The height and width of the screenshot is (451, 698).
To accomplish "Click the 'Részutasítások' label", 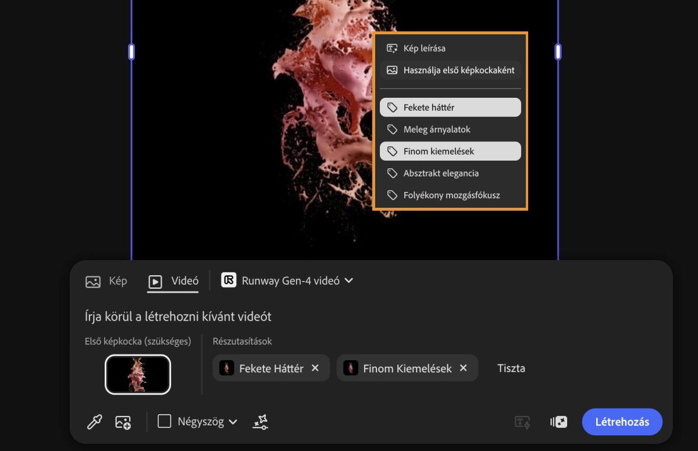I will click(243, 342).
